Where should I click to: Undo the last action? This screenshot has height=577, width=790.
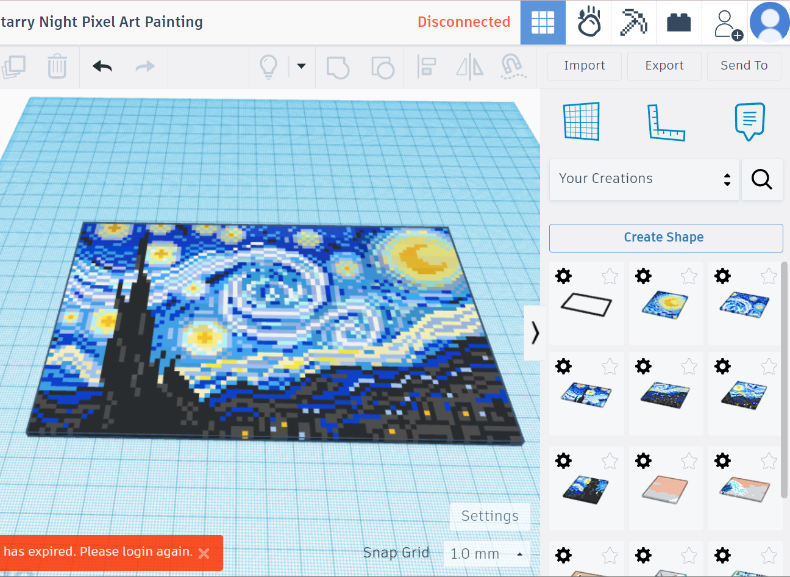[x=102, y=66]
